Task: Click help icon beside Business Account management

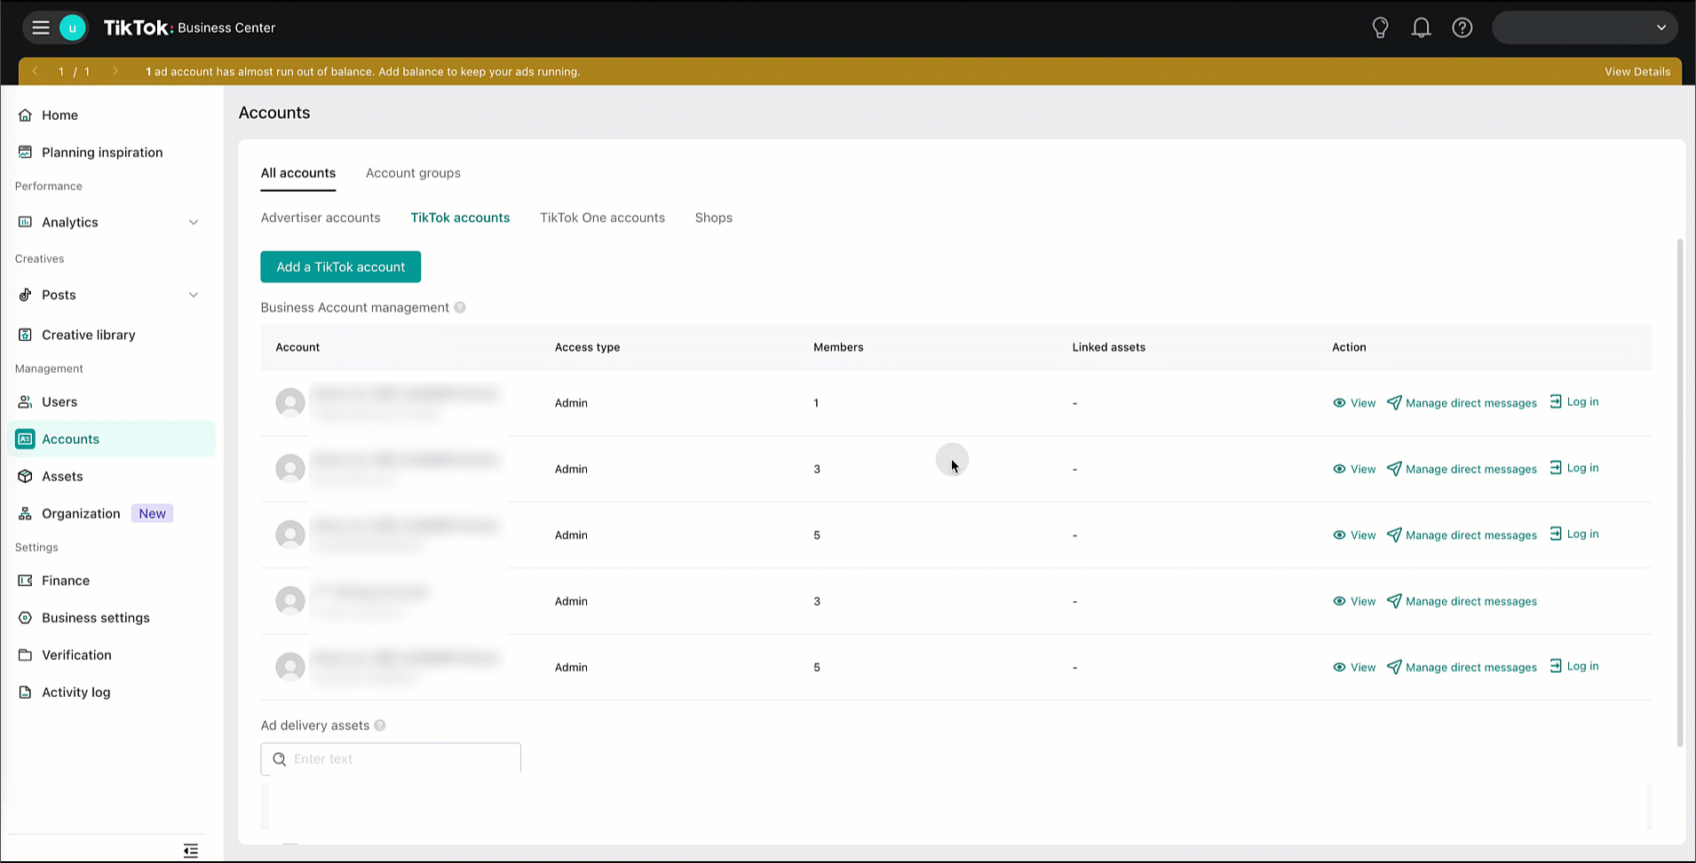Action: (x=460, y=308)
